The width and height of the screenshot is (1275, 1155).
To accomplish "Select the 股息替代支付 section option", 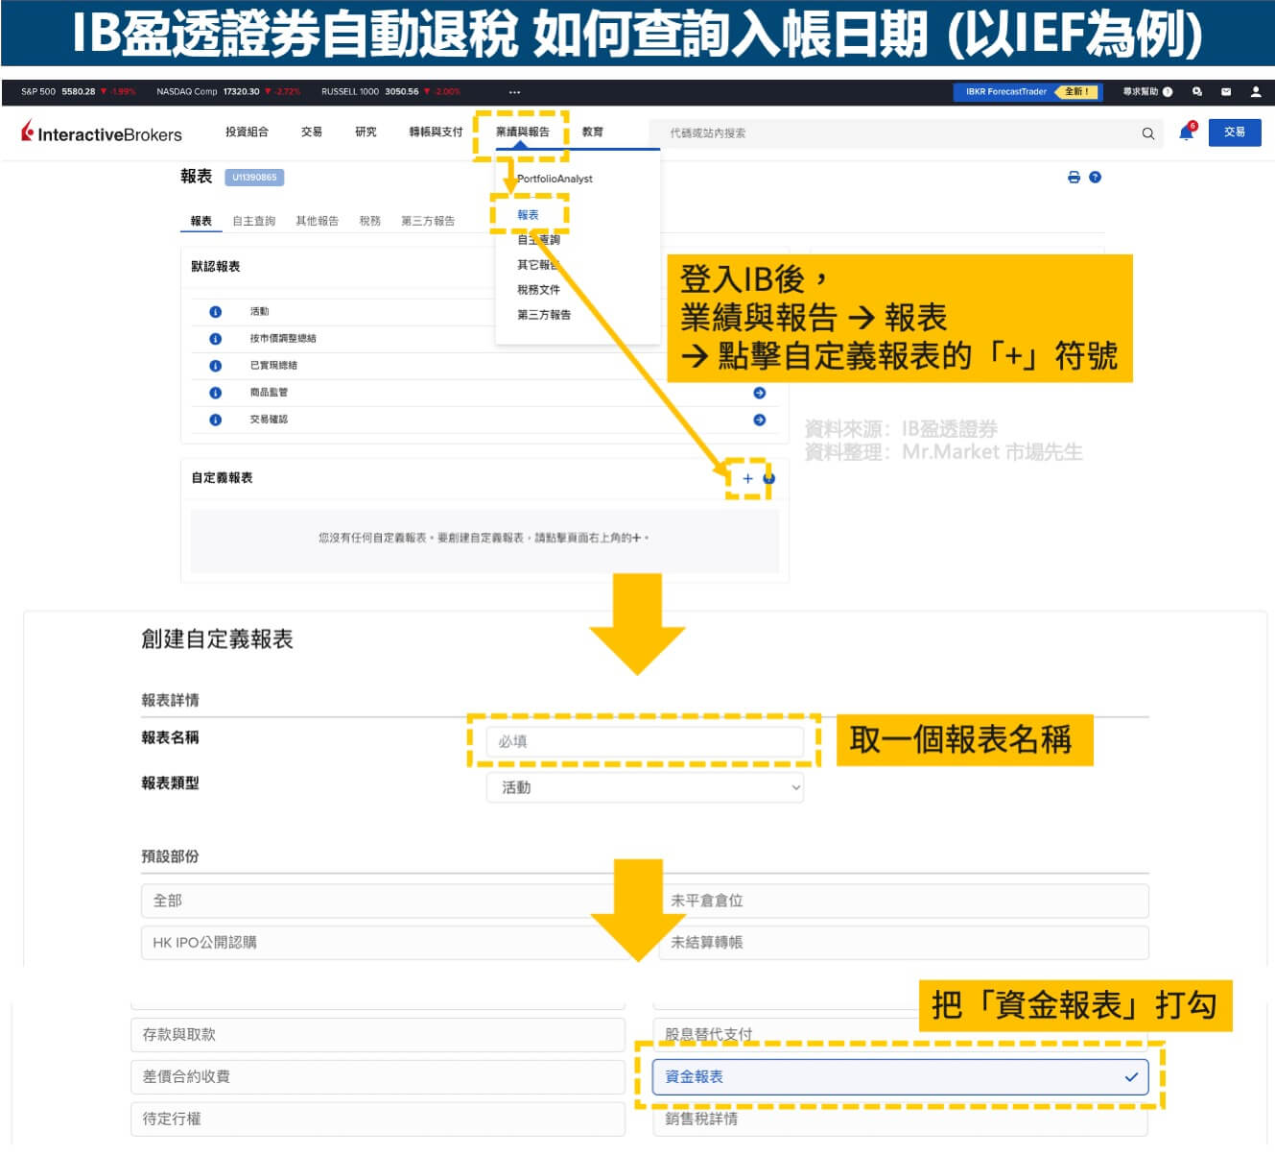I will [900, 1034].
